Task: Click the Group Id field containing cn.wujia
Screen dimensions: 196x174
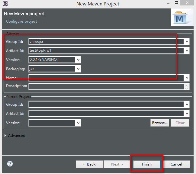Action: (106, 42)
